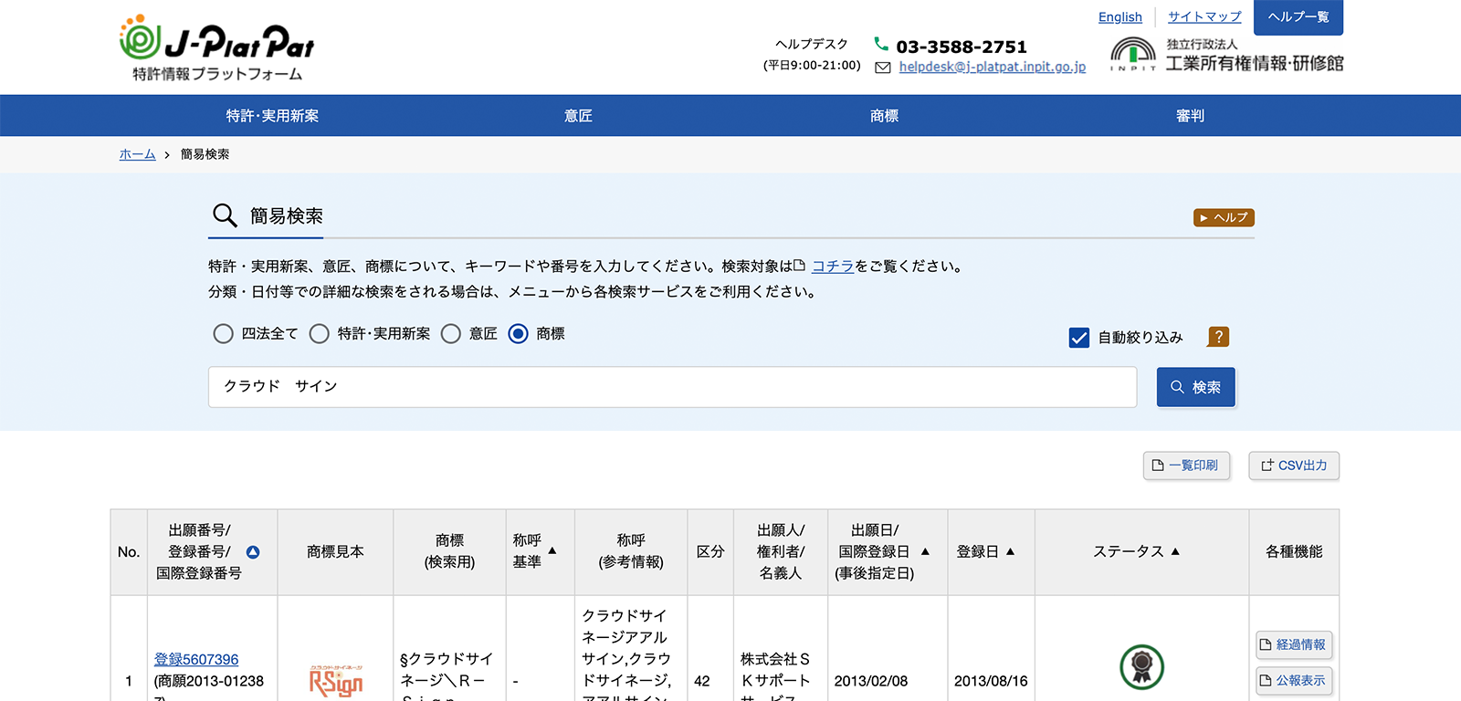Open the 特許･実用新案 menu
The image size is (1461, 701).
tap(272, 116)
